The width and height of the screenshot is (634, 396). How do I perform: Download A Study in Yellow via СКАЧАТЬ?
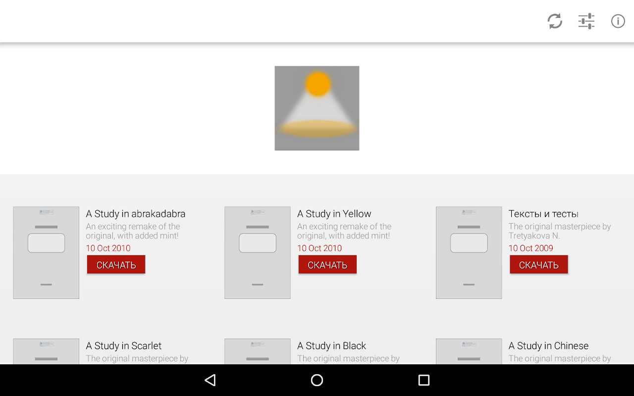tap(327, 265)
